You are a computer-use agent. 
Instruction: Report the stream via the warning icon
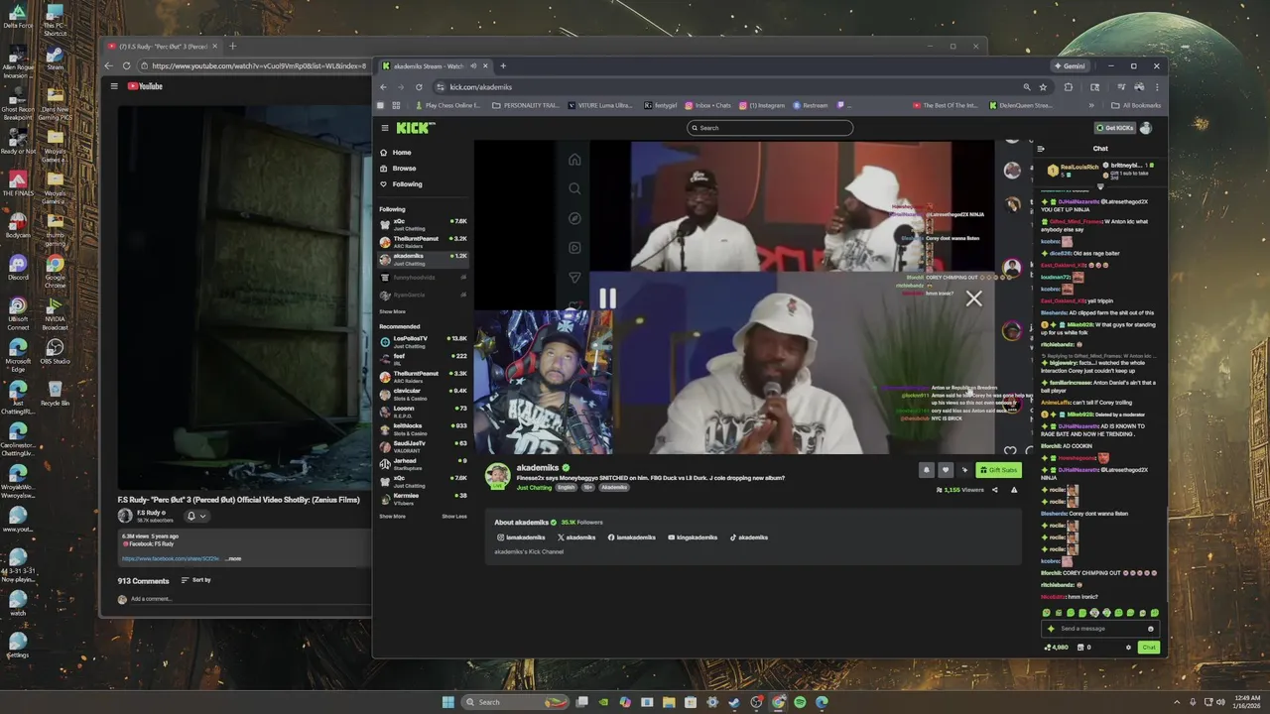tap(1013, 490)
